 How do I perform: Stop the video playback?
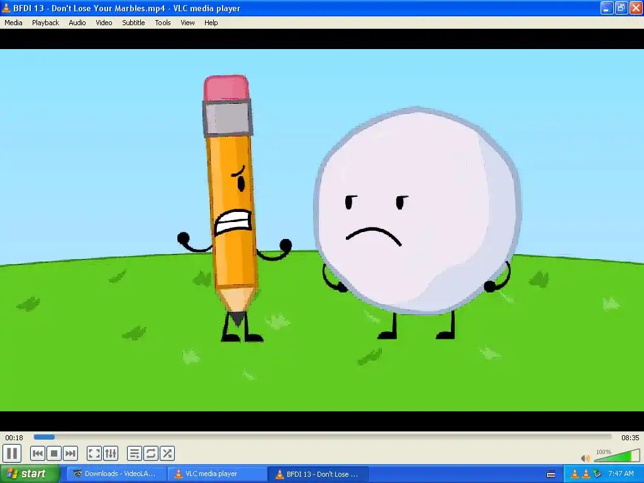(x=54, y=453)
